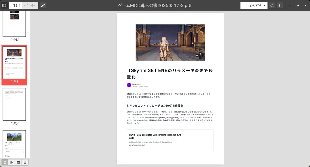Minimize the document viewer window
Screen dimensions: 310x167
coord(290,5)
